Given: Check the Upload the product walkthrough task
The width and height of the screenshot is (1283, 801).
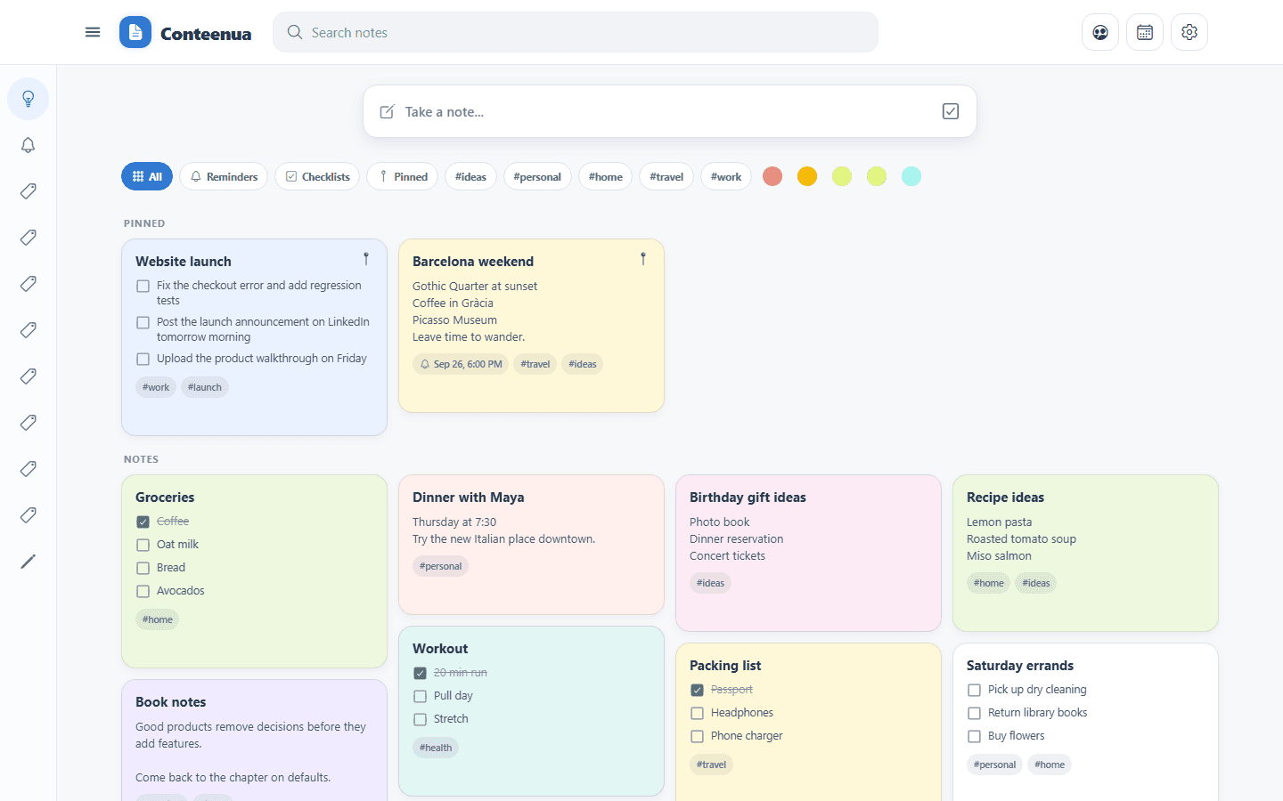Looking at the screenshot, I should pos(143,359).
